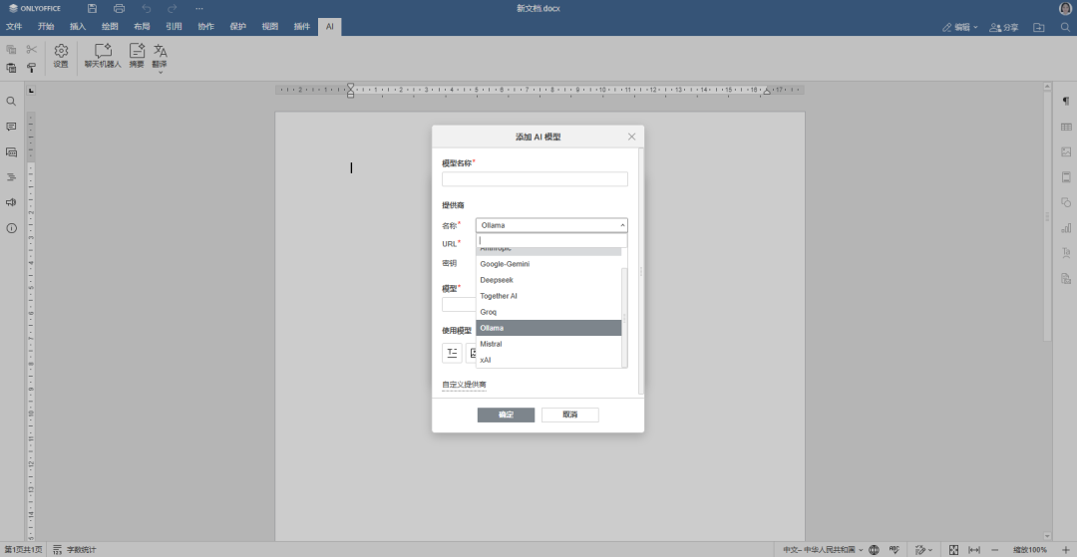This screenshot has height=557, width=1077.
Task: Click the fit to page icon
Action: click(953, 549)
